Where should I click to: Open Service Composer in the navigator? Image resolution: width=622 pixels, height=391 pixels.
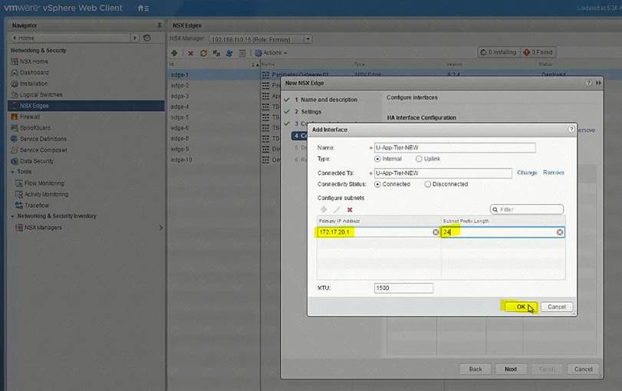tap(45, 150)
